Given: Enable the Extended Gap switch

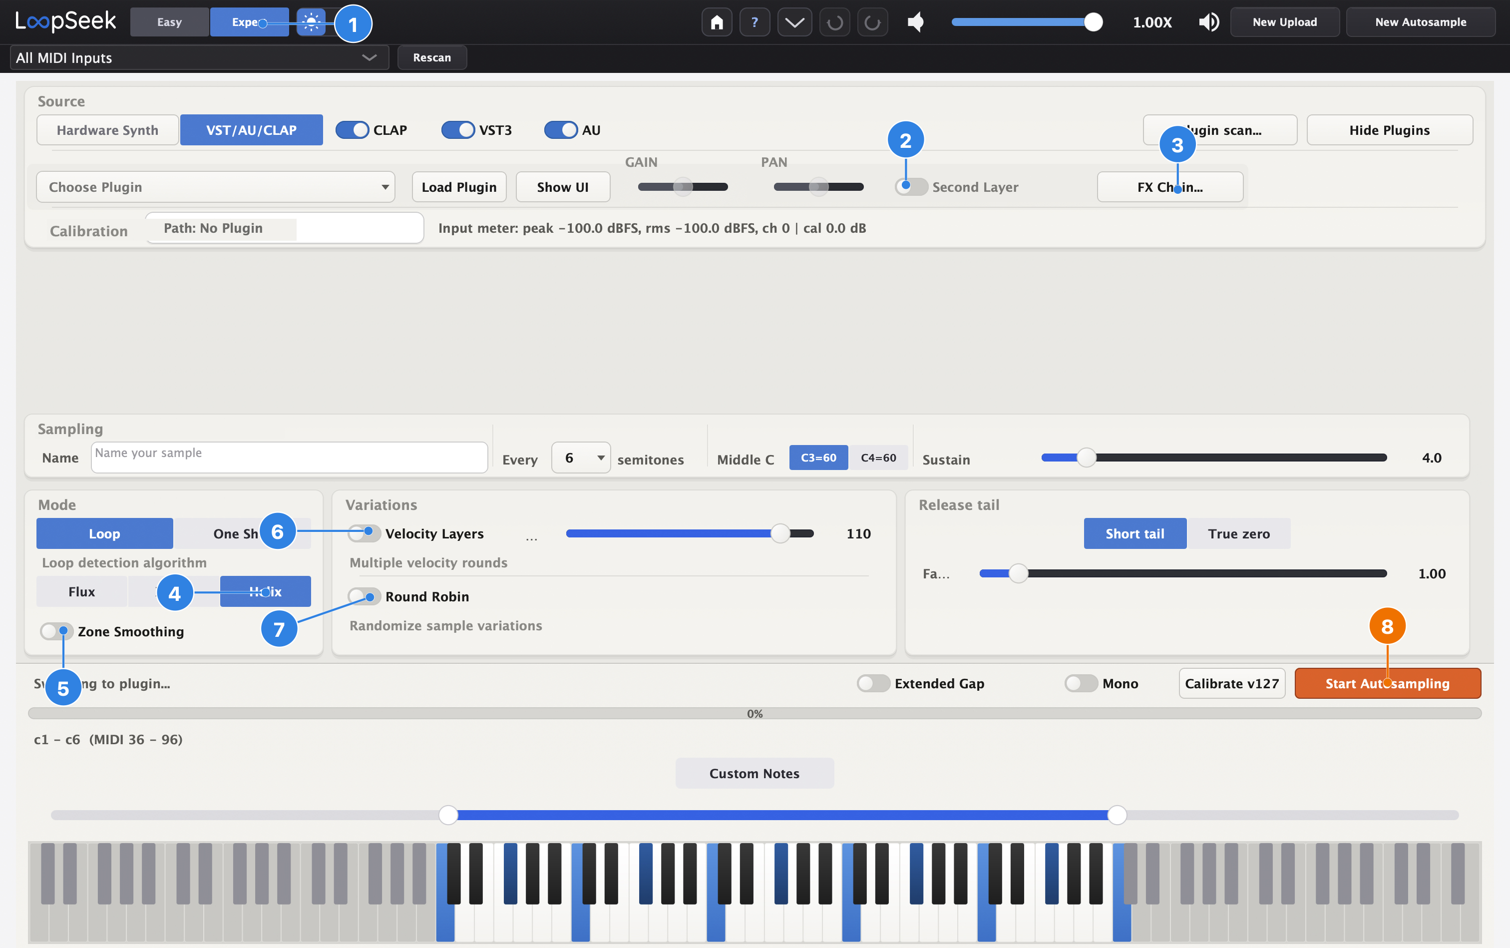Looking at the screenshot, I should 873,683.
